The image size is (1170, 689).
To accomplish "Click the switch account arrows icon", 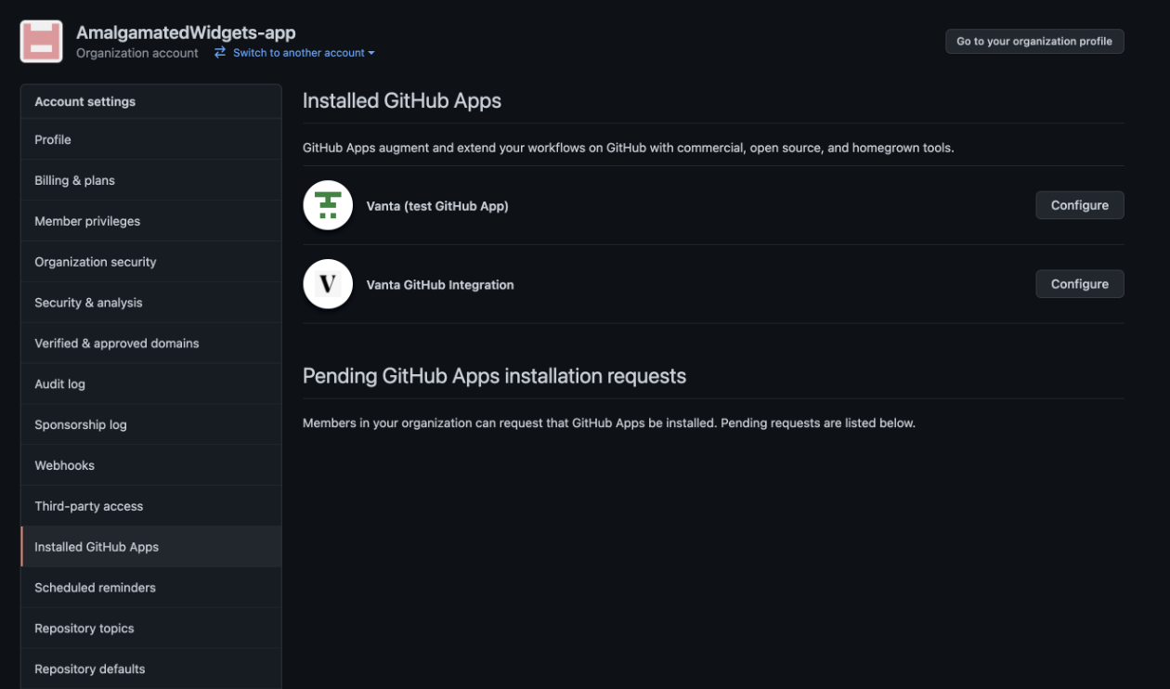I will 220,53.
